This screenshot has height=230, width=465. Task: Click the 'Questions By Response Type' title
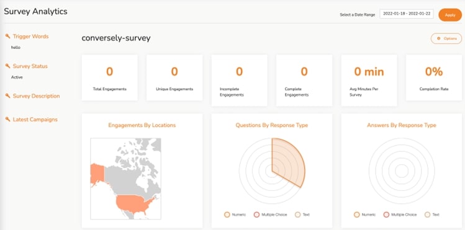tap(272, 125)
